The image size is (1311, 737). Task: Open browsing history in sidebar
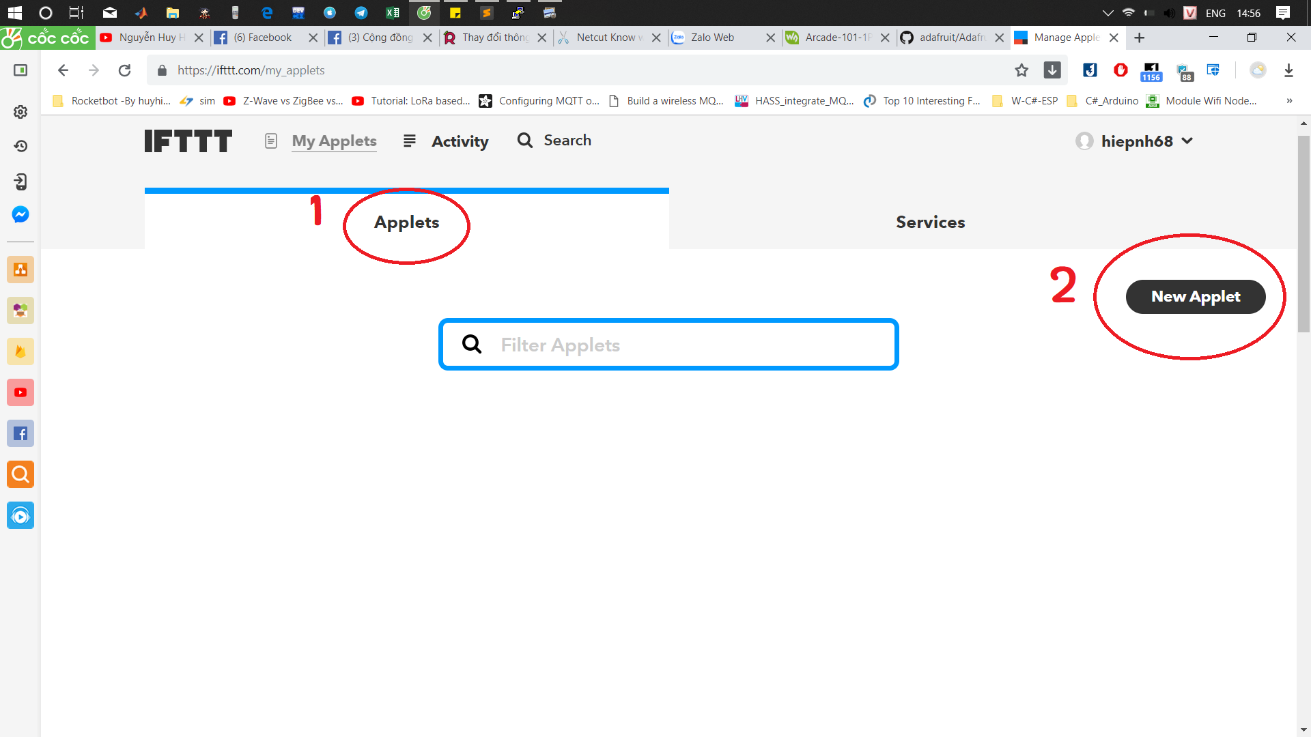20,146
